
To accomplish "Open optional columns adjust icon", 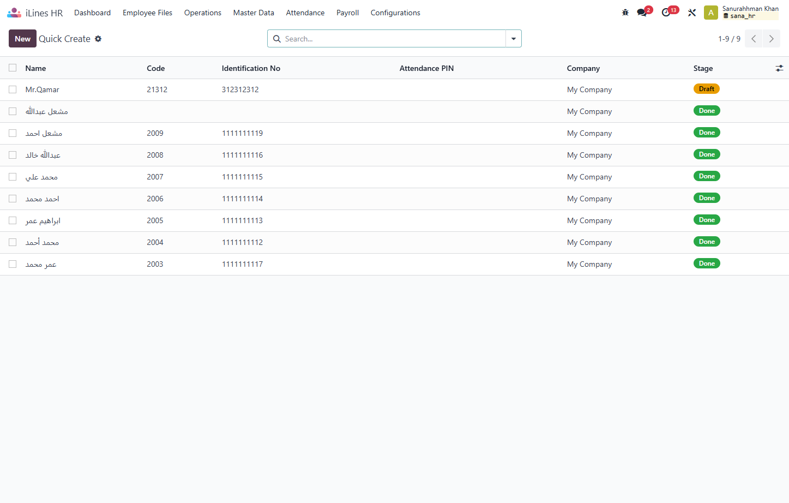I will click(x=779, y=68).
